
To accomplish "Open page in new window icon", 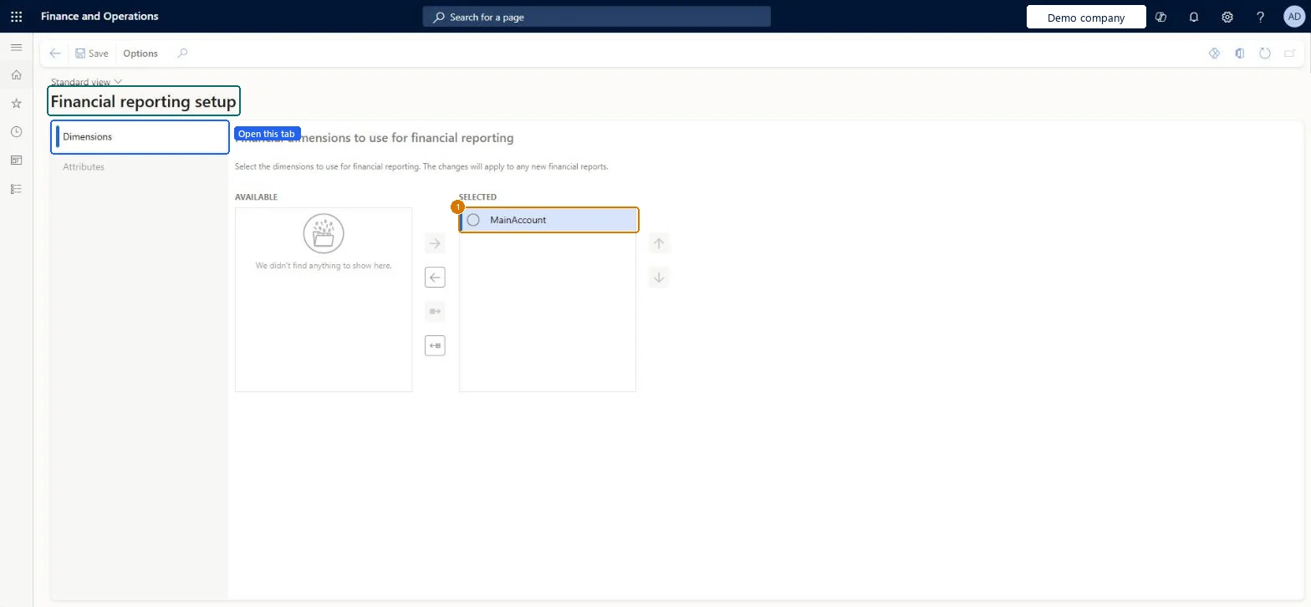I will click(x=1290, y=54).
